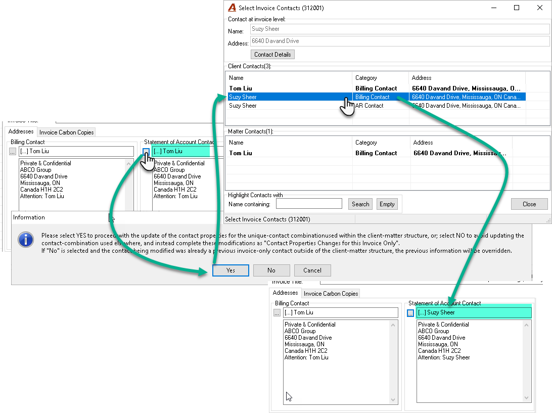Maximize the Select Invoice Contacts window
Viewport: 552px width, 413px height.
tap(517, 8)
